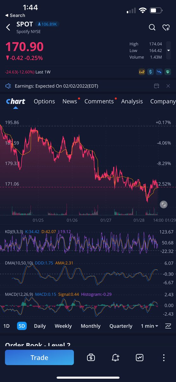
Task: Open the paper trading dollar bag icon
Action: [91, 357]
